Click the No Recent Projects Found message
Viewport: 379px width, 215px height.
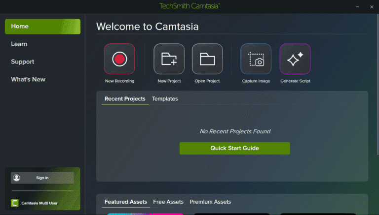pyautogui.click(x=235, y=131)
